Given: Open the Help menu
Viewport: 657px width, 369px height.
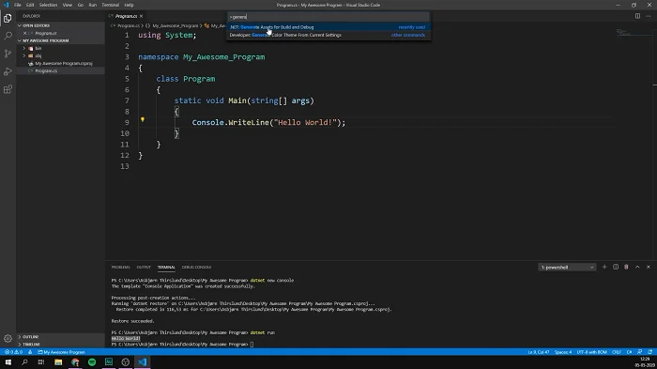Looking at the screenshot, I should click(x=129, y=5).
